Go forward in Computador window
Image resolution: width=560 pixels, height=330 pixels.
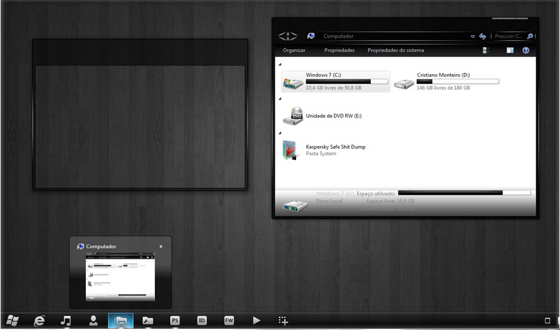[293, 36]
